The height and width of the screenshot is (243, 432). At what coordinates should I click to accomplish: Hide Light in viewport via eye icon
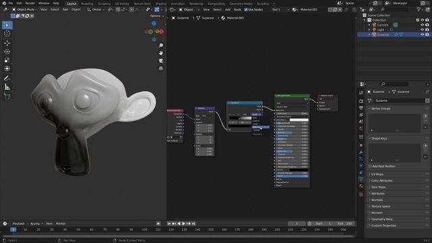click(x=422, y=30)
